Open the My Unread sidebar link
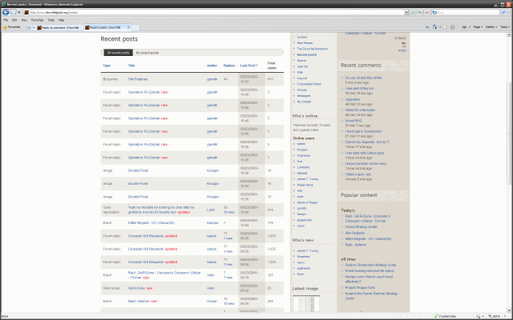This screenshot has width=513, height=320. (x=304, y=102)
